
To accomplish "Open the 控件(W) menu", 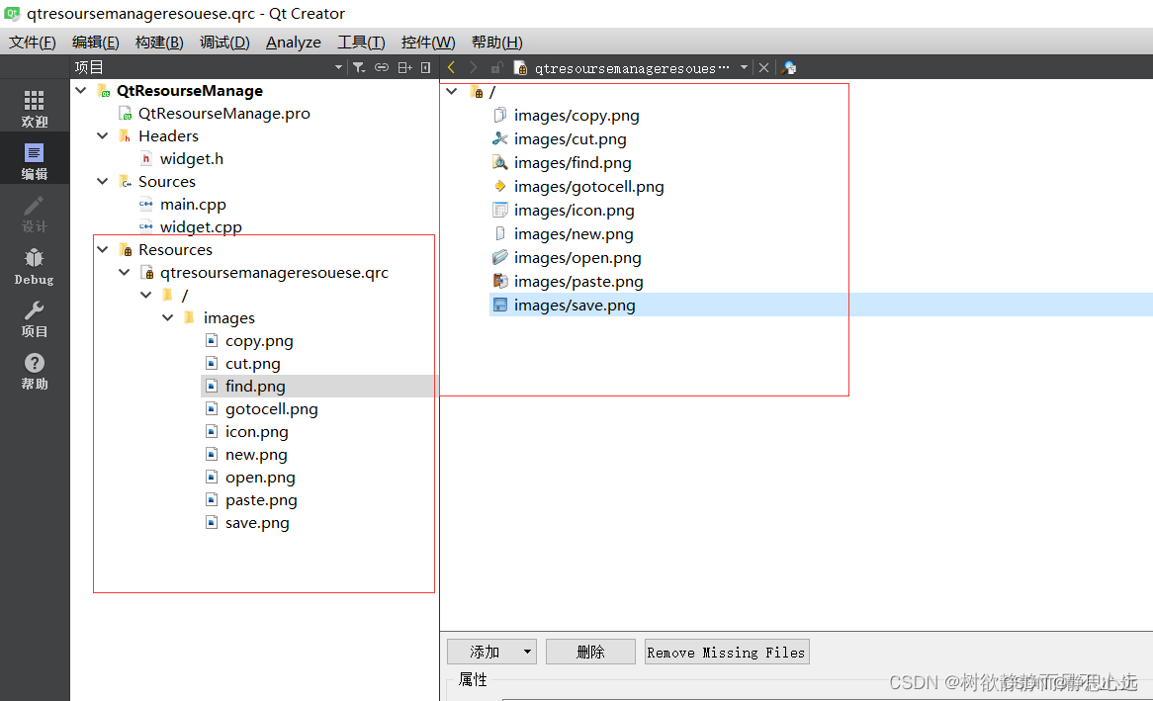I will pos(428,42).
